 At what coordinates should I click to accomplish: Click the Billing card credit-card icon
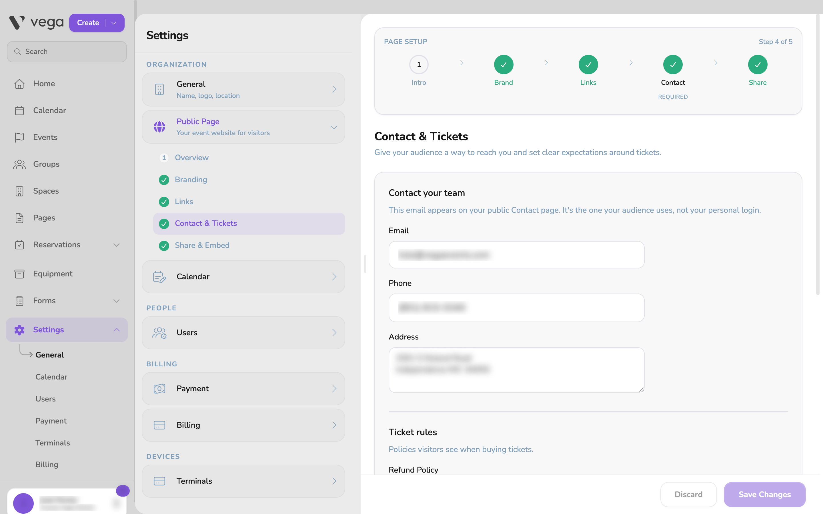tap(159, 425)
